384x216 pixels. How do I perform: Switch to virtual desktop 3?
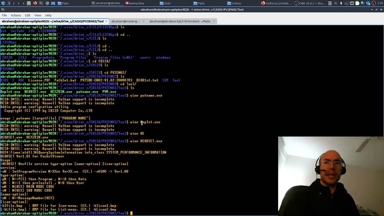pyautogui.click(x=18, y=3)
